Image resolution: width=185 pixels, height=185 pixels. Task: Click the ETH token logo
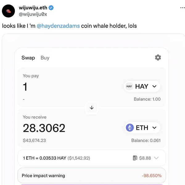pos(130,128)
